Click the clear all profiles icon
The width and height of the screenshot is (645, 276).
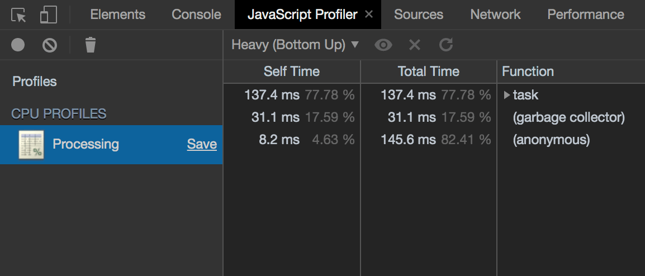[x=50, y=45]
